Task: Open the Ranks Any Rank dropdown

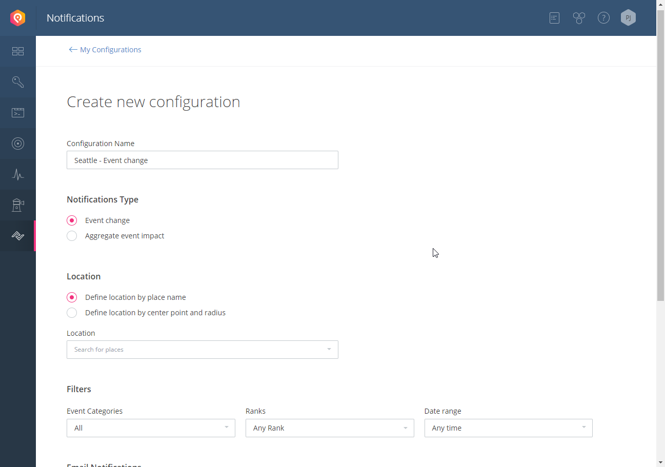Action: coord(330,428)
